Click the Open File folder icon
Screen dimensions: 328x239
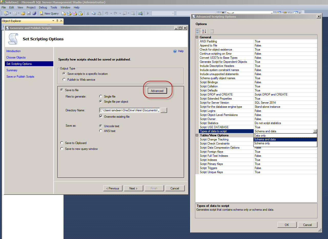pos(23,14)
